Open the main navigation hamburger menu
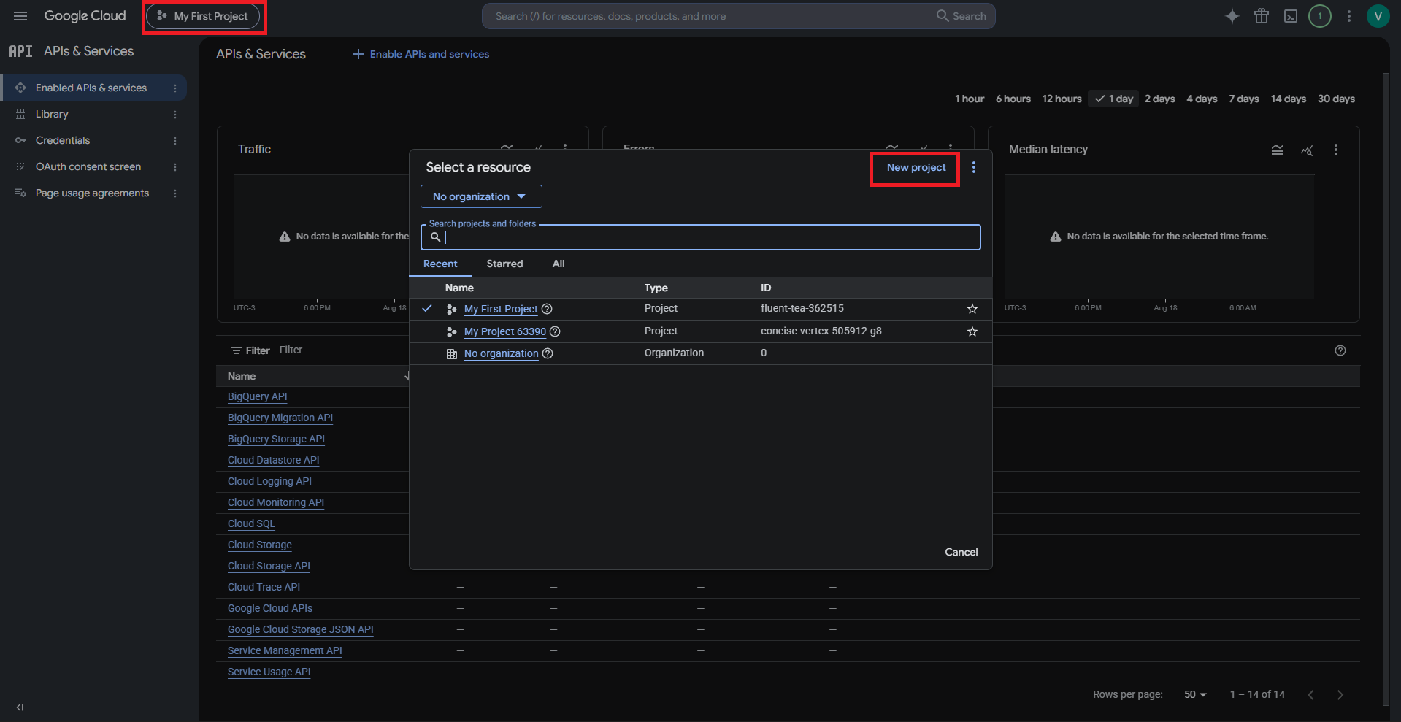Screen dimensions: 1401x722 click(20, 16)
